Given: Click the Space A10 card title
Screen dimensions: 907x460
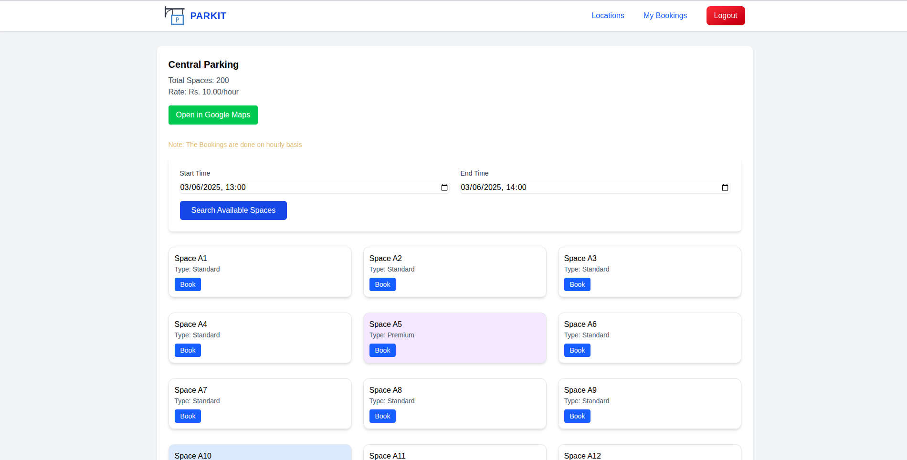Looking at the screenshot, I should tap(193, 456).
